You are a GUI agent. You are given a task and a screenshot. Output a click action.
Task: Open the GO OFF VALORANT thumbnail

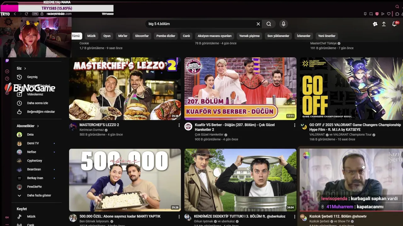click(351, 89)
